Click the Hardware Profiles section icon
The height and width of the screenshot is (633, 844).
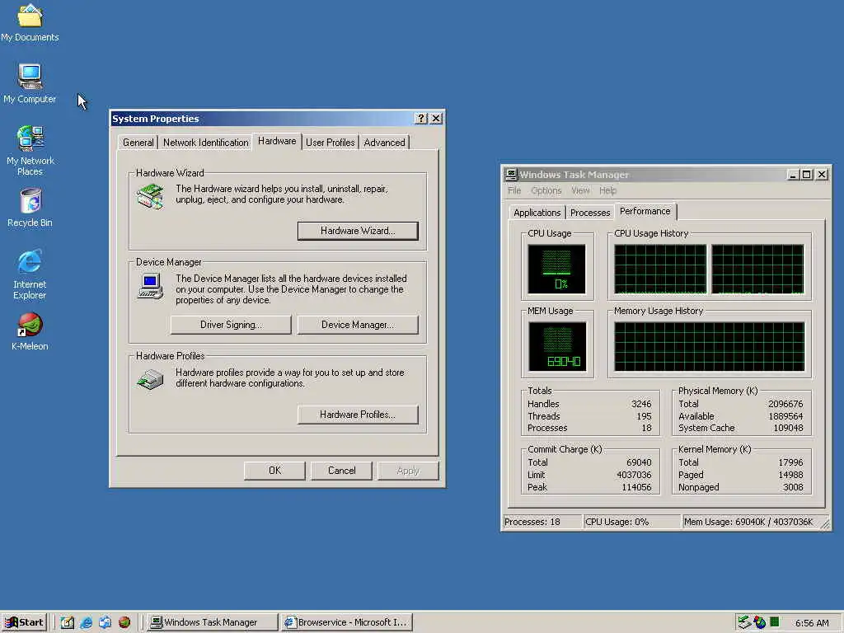(x=150, y=379)
